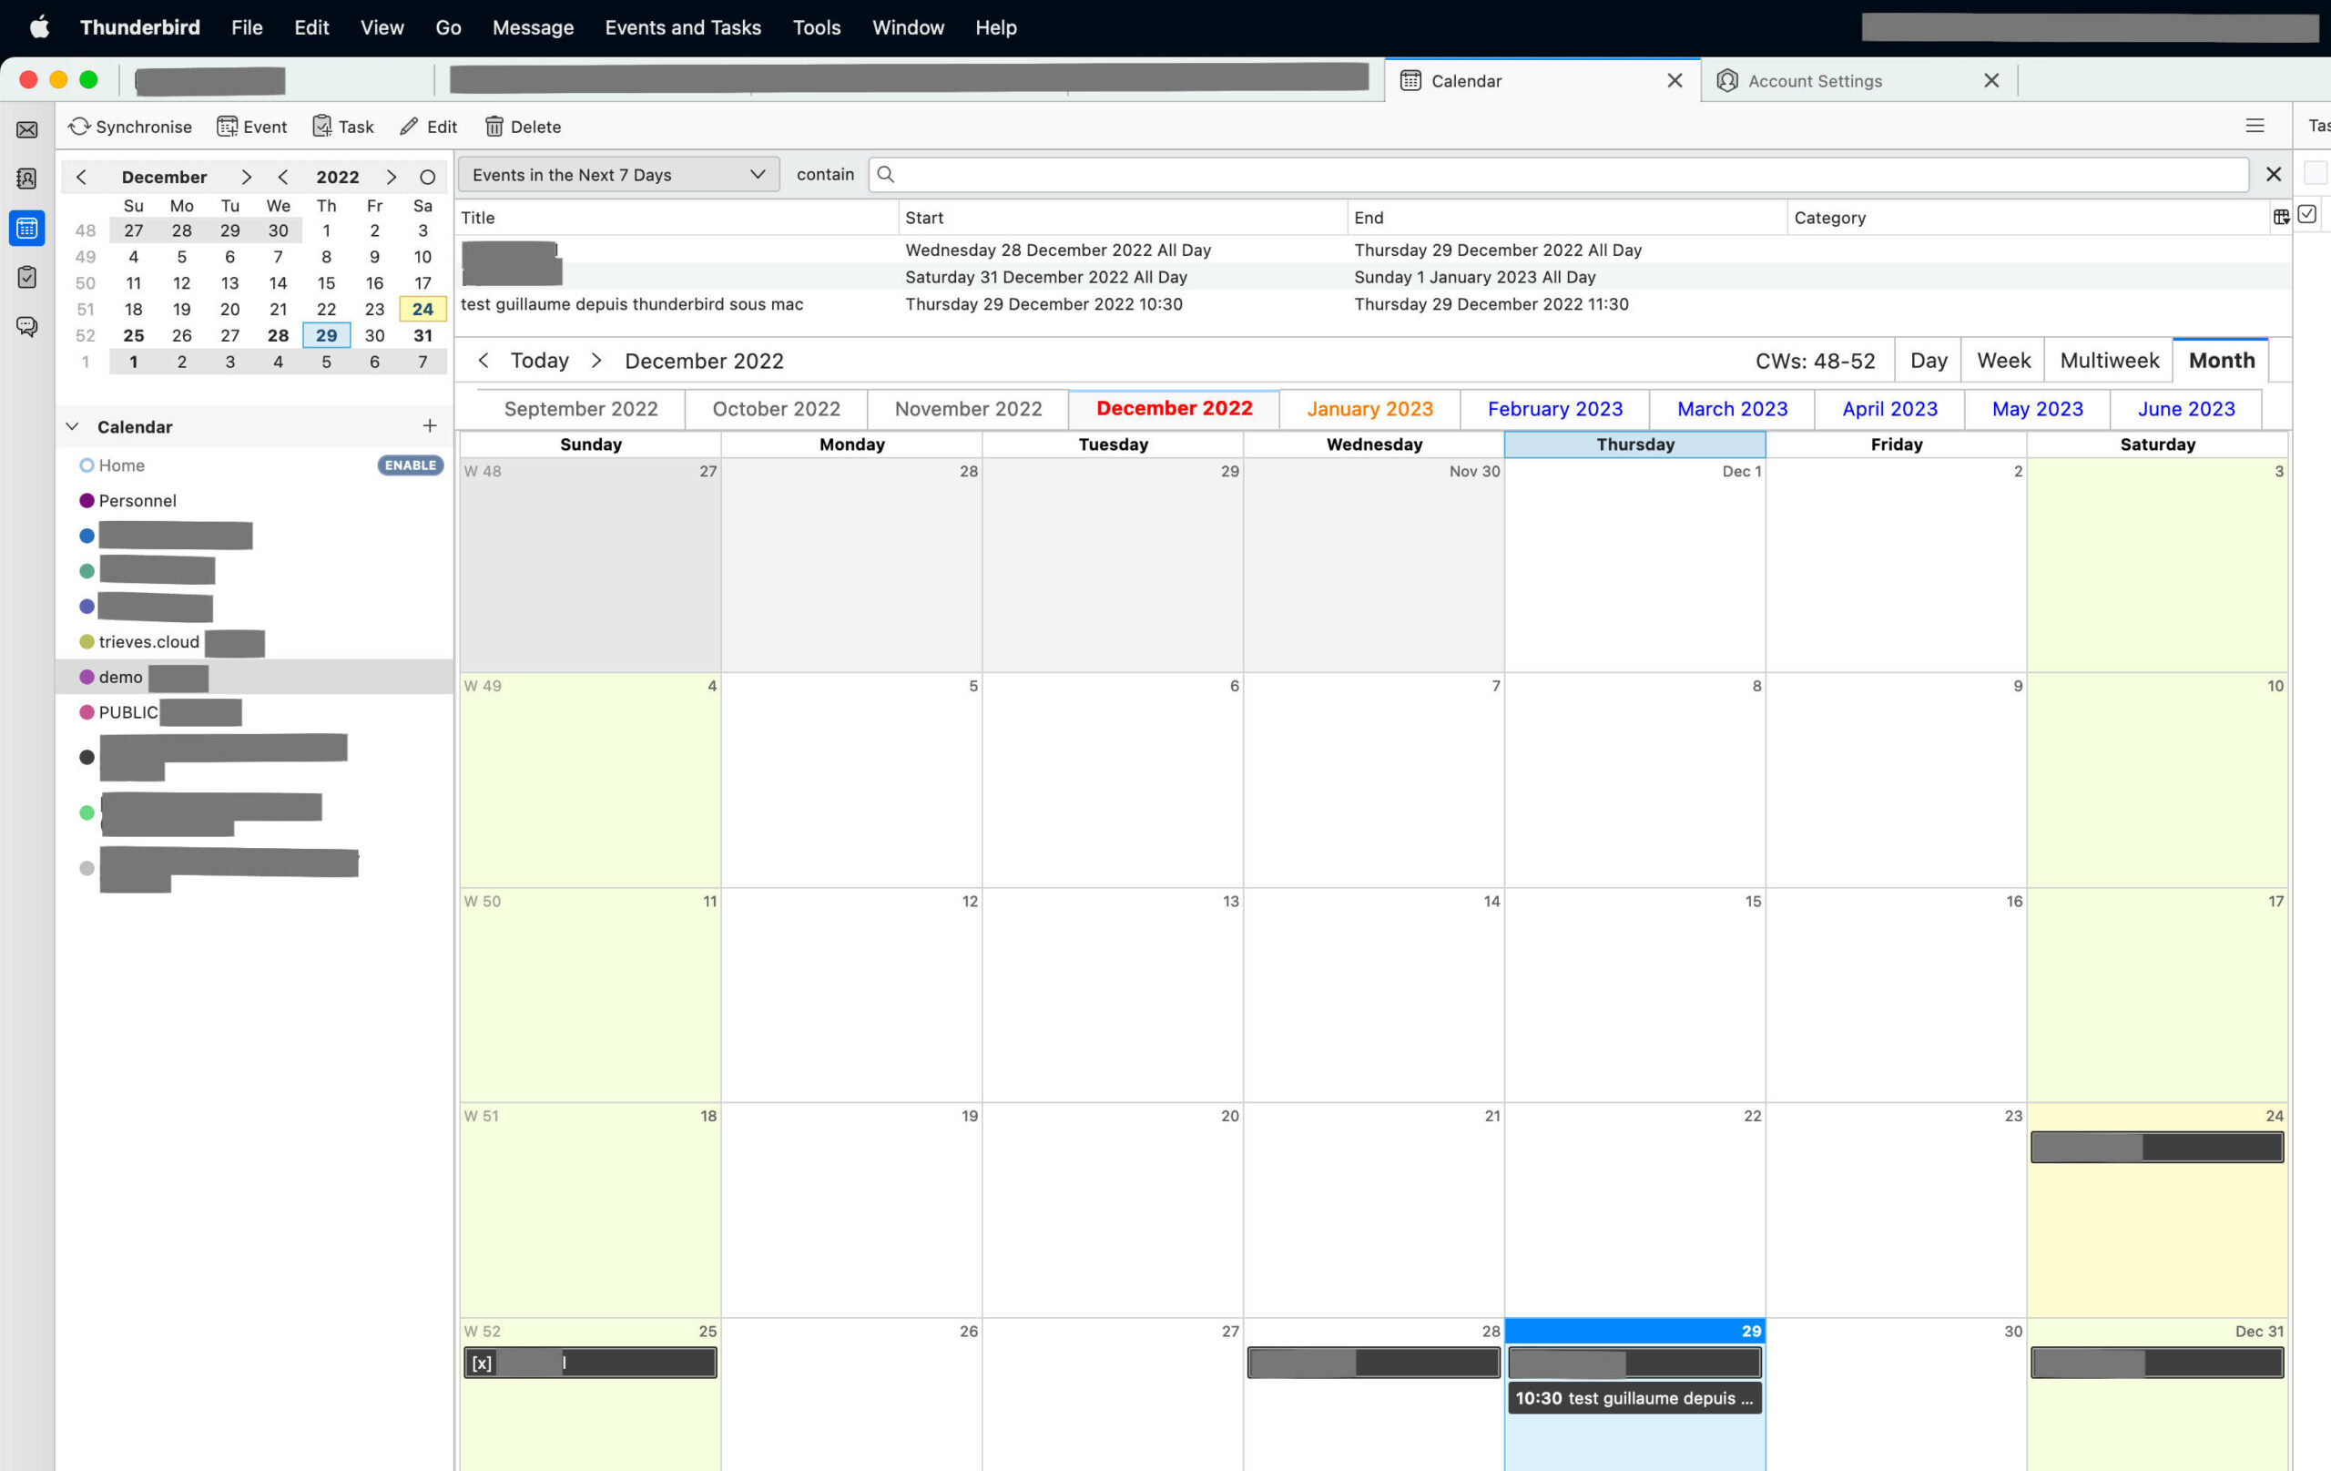Create a new Task from toolbar
This screenshot has width=2331, height=1471.
click(x=343, y=127)
